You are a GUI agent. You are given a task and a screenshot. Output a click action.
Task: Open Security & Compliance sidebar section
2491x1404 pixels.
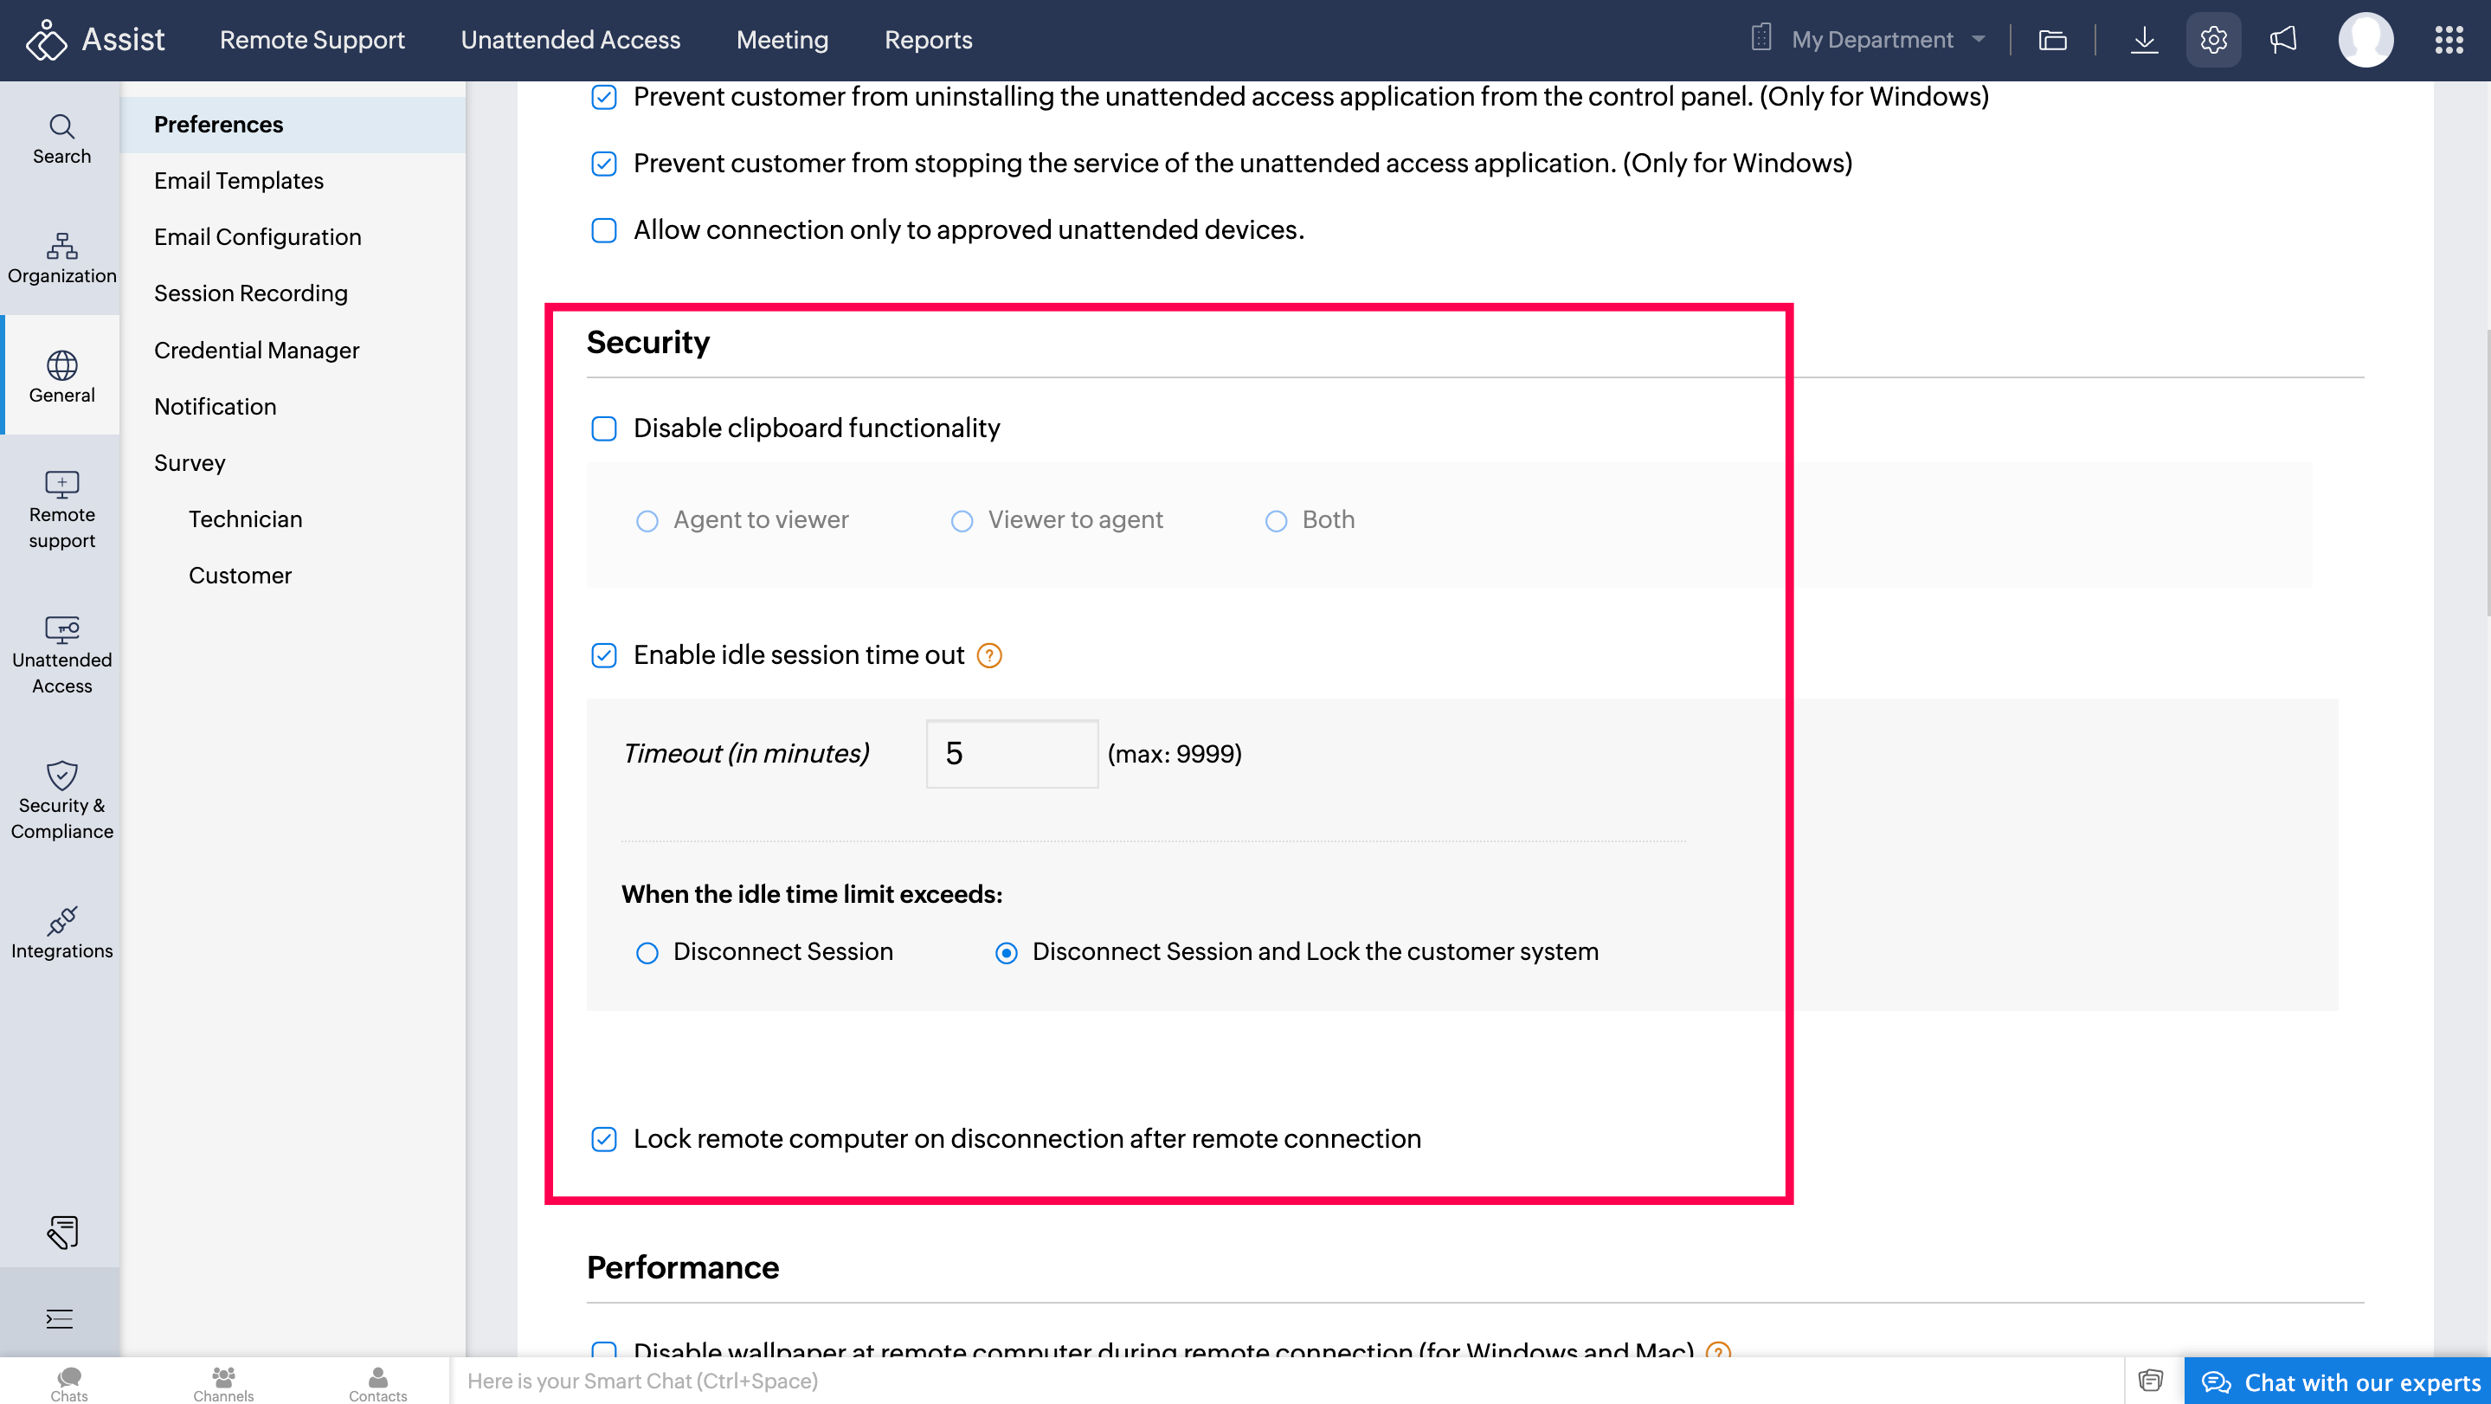[62, 801]
